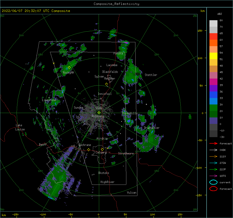The image size is (233, 218).
Task: Click the yellow diamond marker above Calgary
Action: pos(102,149)
